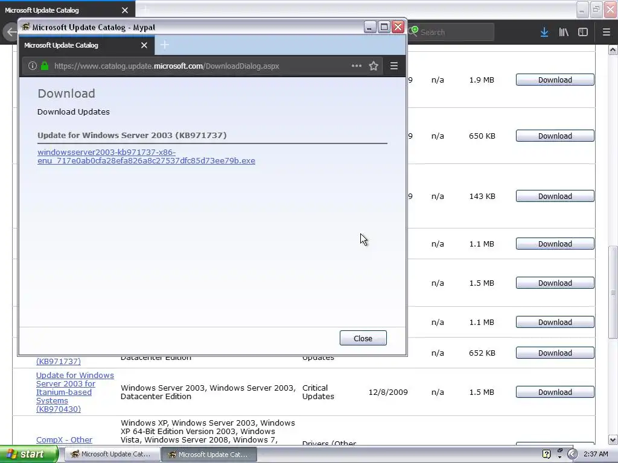This screenshot has height=463, width=618.
Task: Bookmark this page with the star icon
Action: coord(374,66)
